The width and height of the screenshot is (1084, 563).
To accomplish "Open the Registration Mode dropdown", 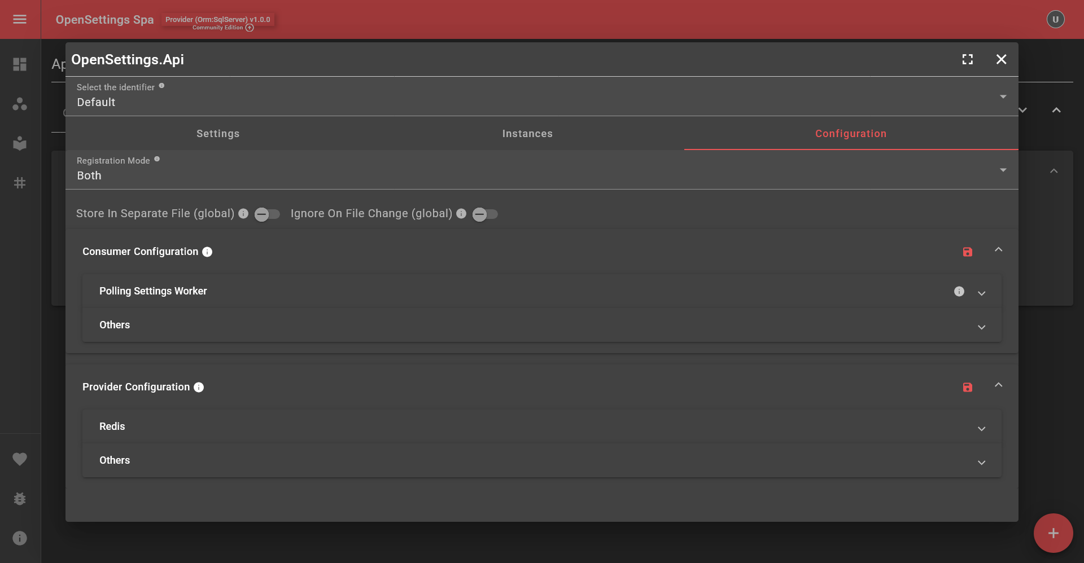I will pos(1003,170).
